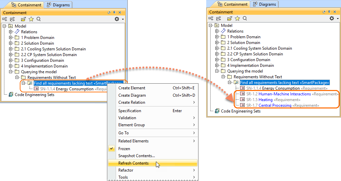Viewport: 341px width, 181px height.
Task: Open the Create Relation submenu arrow
Action: 194,102
